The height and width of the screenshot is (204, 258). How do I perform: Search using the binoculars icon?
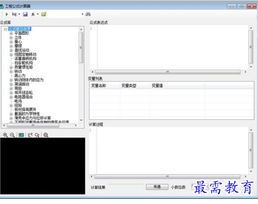click(x=88, y=14)
